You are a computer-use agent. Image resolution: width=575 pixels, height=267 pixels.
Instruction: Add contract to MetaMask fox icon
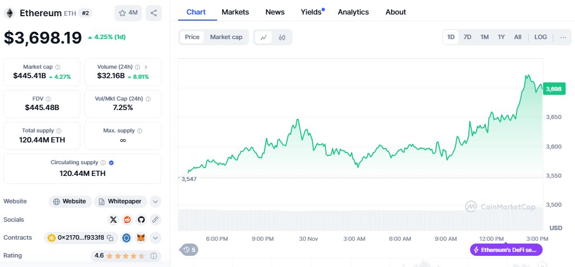pyautogui.click(x=141, y=238)
